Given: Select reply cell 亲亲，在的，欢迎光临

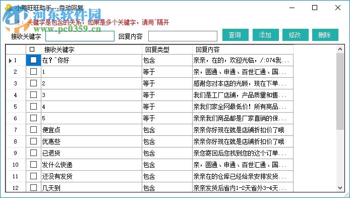Looking at the screenshot, I should [243, 60].
